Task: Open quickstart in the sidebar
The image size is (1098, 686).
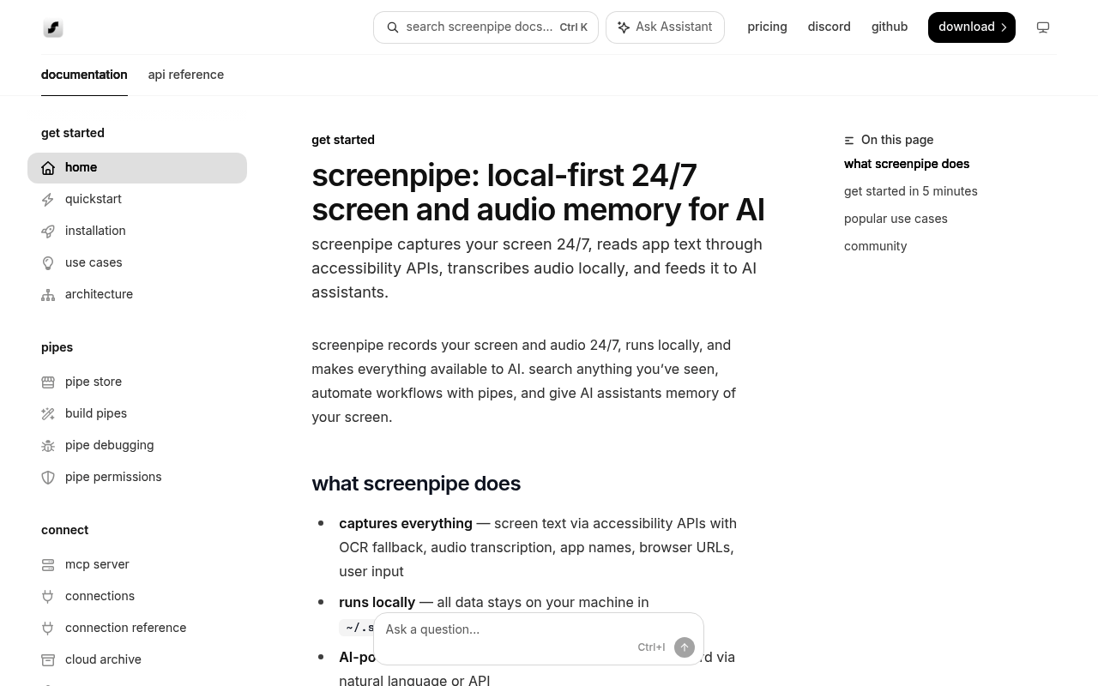Action: (x=137, y=200)
